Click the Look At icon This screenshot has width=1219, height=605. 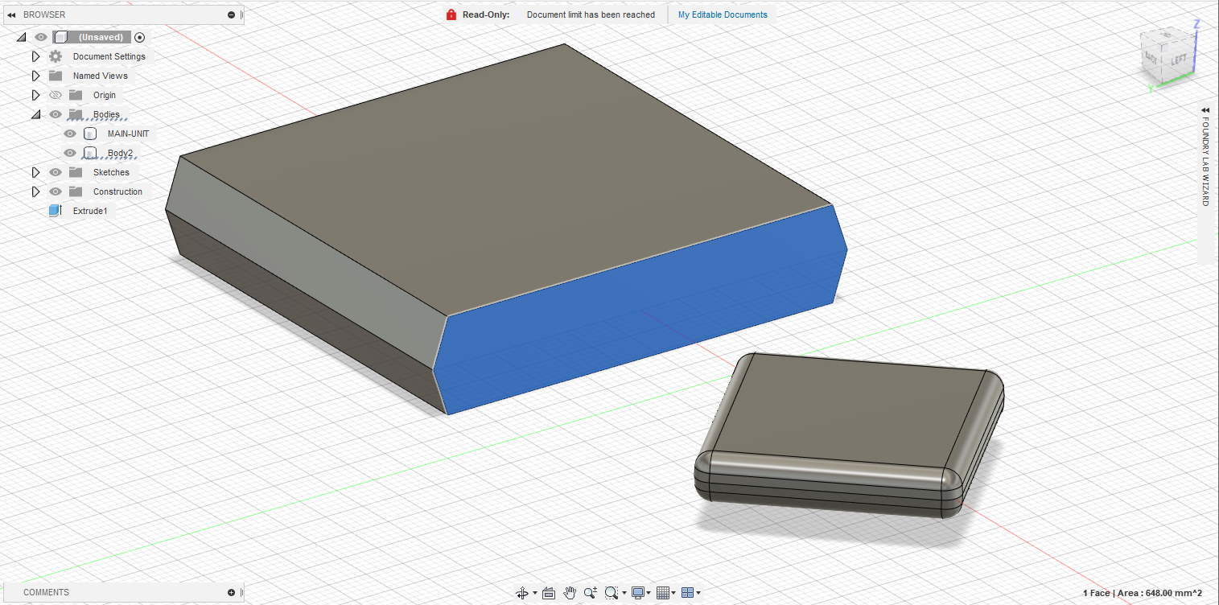point(547,593)
